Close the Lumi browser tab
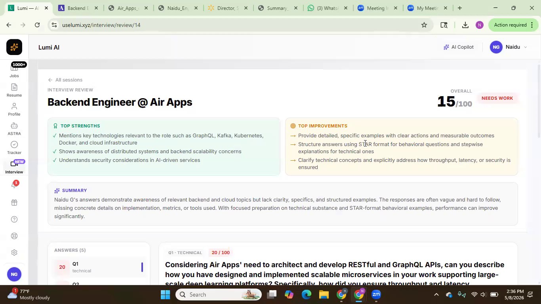The image size is (541, 304). [46, 8]
